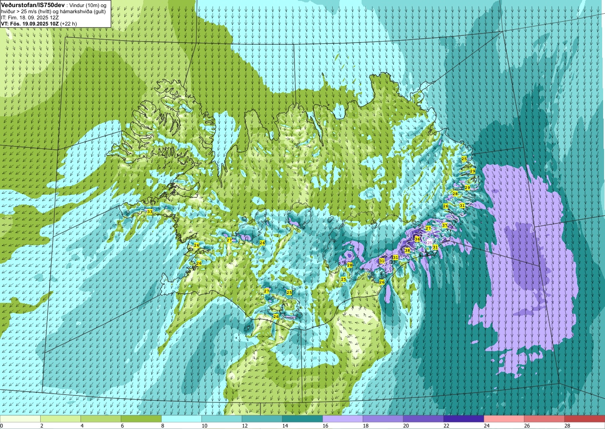Click the 4–6 m/s legend swatch
The height and width of the screenshot is (429, 605).
pos(101,419)
